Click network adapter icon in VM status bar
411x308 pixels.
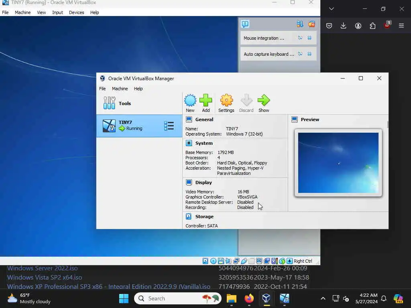[x=236, y=261]
